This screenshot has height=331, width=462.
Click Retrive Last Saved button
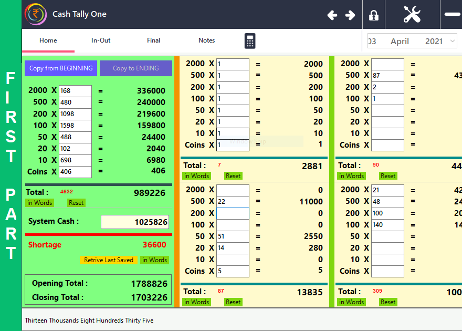109,260
